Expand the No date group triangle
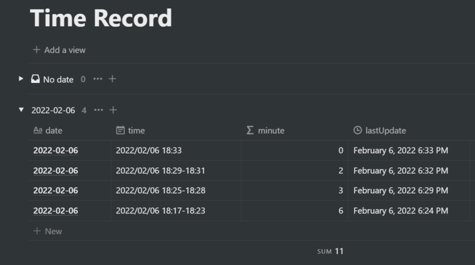The image size is (475, 265). [21, 79]
